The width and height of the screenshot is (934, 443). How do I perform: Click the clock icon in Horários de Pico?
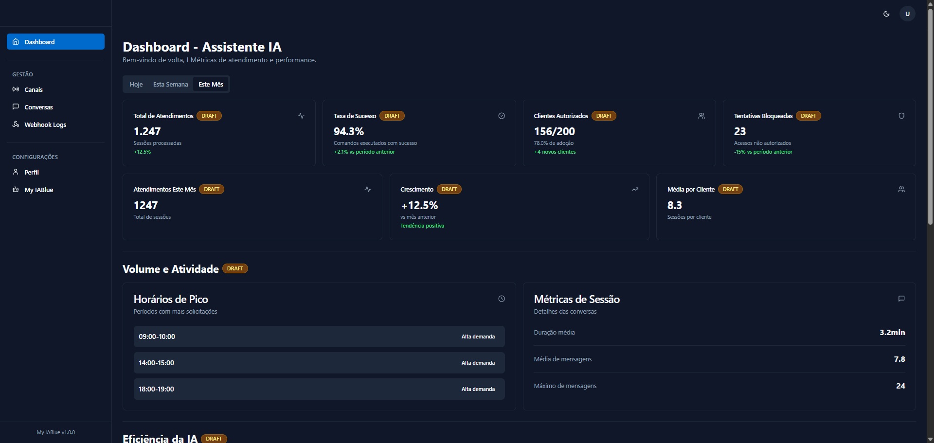coord(502,299)
